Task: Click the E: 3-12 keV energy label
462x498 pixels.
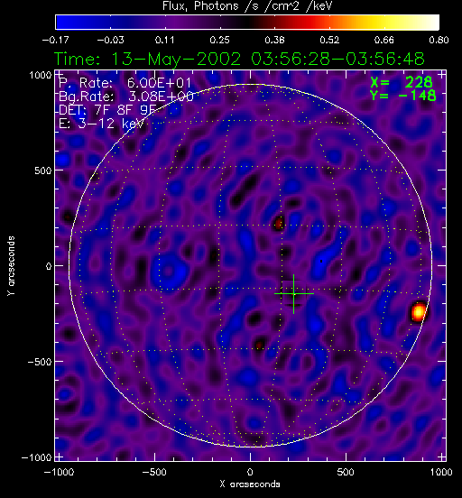Action: point(101,124)
